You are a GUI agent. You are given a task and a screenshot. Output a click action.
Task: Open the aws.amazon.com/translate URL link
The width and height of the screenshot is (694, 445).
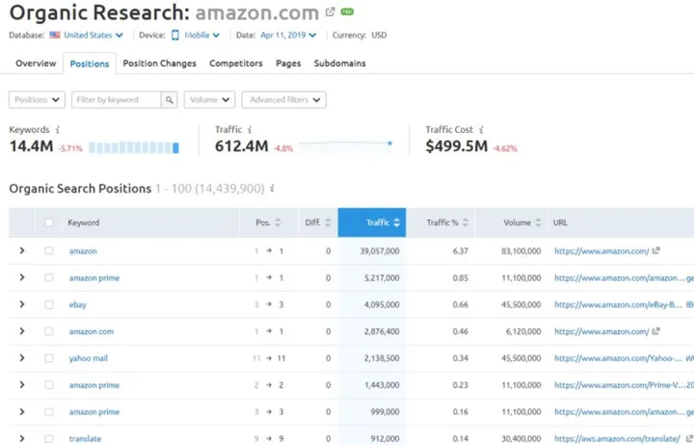point(617,439)
